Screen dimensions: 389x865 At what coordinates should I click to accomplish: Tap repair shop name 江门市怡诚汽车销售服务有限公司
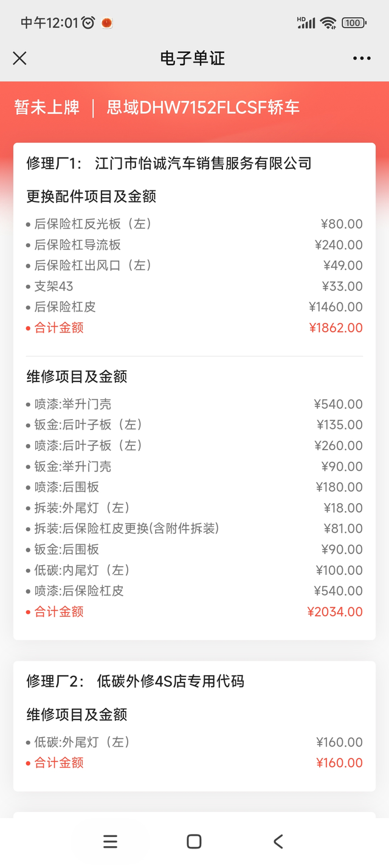203,163
